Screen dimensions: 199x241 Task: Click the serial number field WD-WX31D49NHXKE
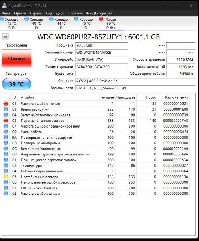pyautogui.click(x=102, y=52)
